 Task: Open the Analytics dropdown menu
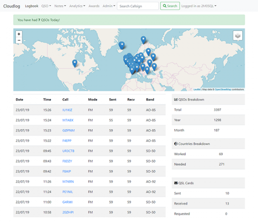(x=77, y=6)
